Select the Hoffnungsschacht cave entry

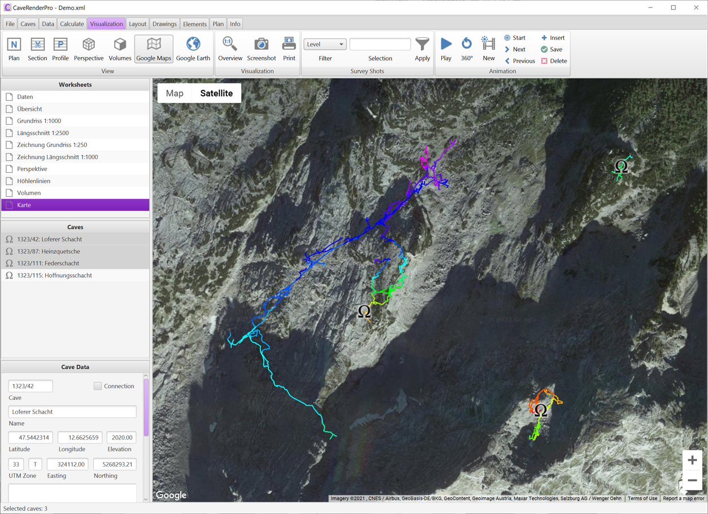54,276
